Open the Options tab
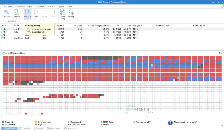This screenshot has width=224, height=130. click(61, 7)
